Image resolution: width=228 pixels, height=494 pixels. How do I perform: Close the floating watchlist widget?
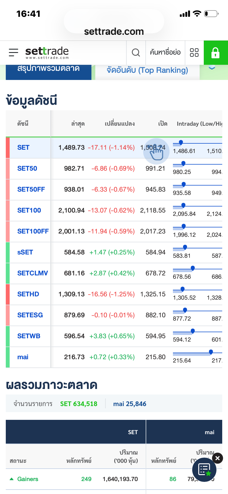pyautogui.click(x=218, y=458)
